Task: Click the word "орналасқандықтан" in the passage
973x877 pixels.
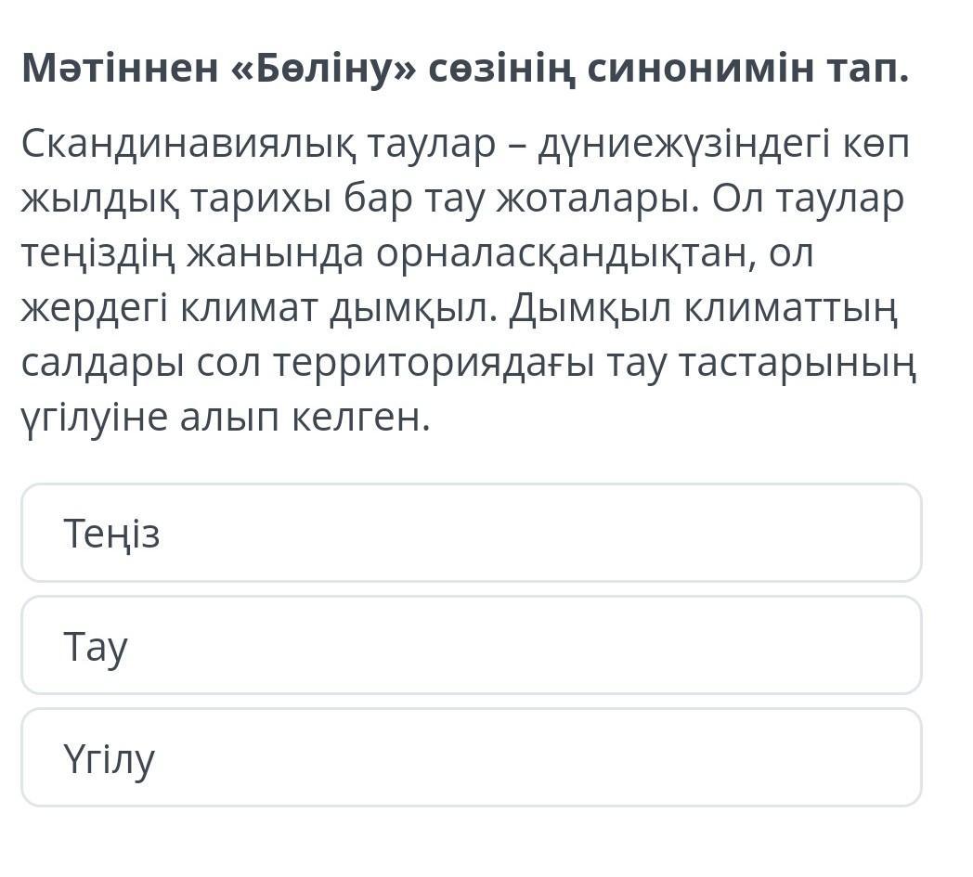Action: [x=566, y=255]
